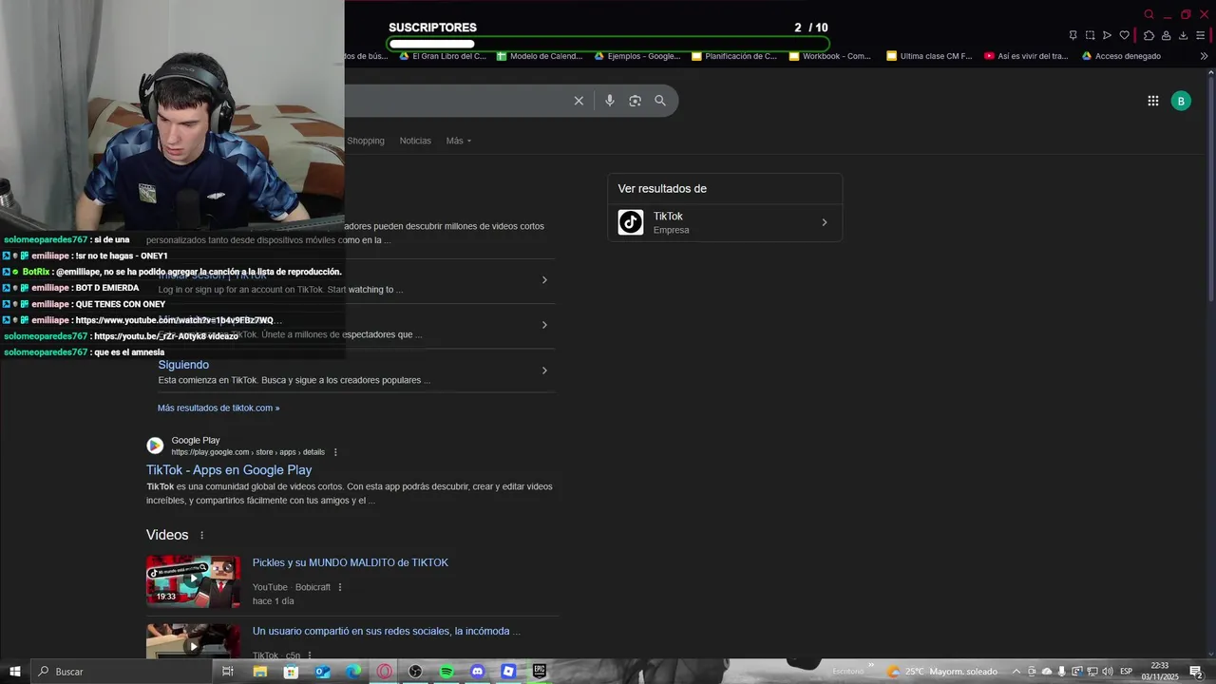Viewport: 1216px width, 684px height.
Task: Start voice search with microphone icon
Action: [610, 101]
